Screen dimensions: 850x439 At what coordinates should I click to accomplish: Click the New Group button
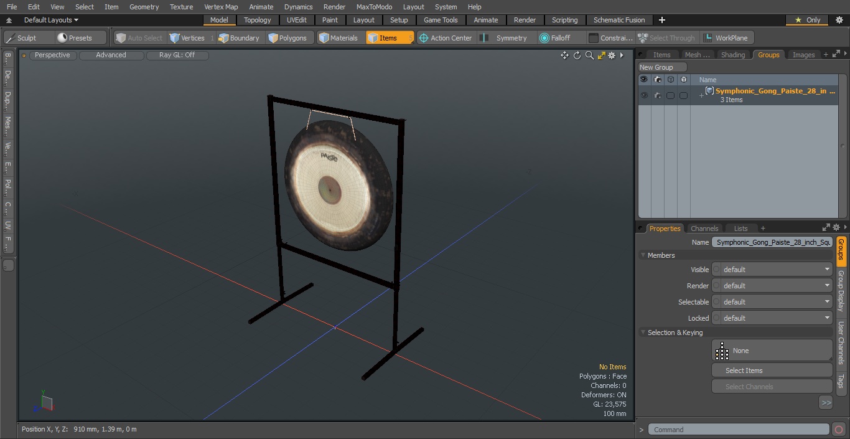[662, 67]
